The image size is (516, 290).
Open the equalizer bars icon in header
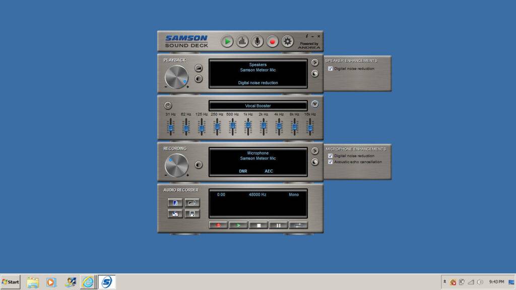click(242, 42)
